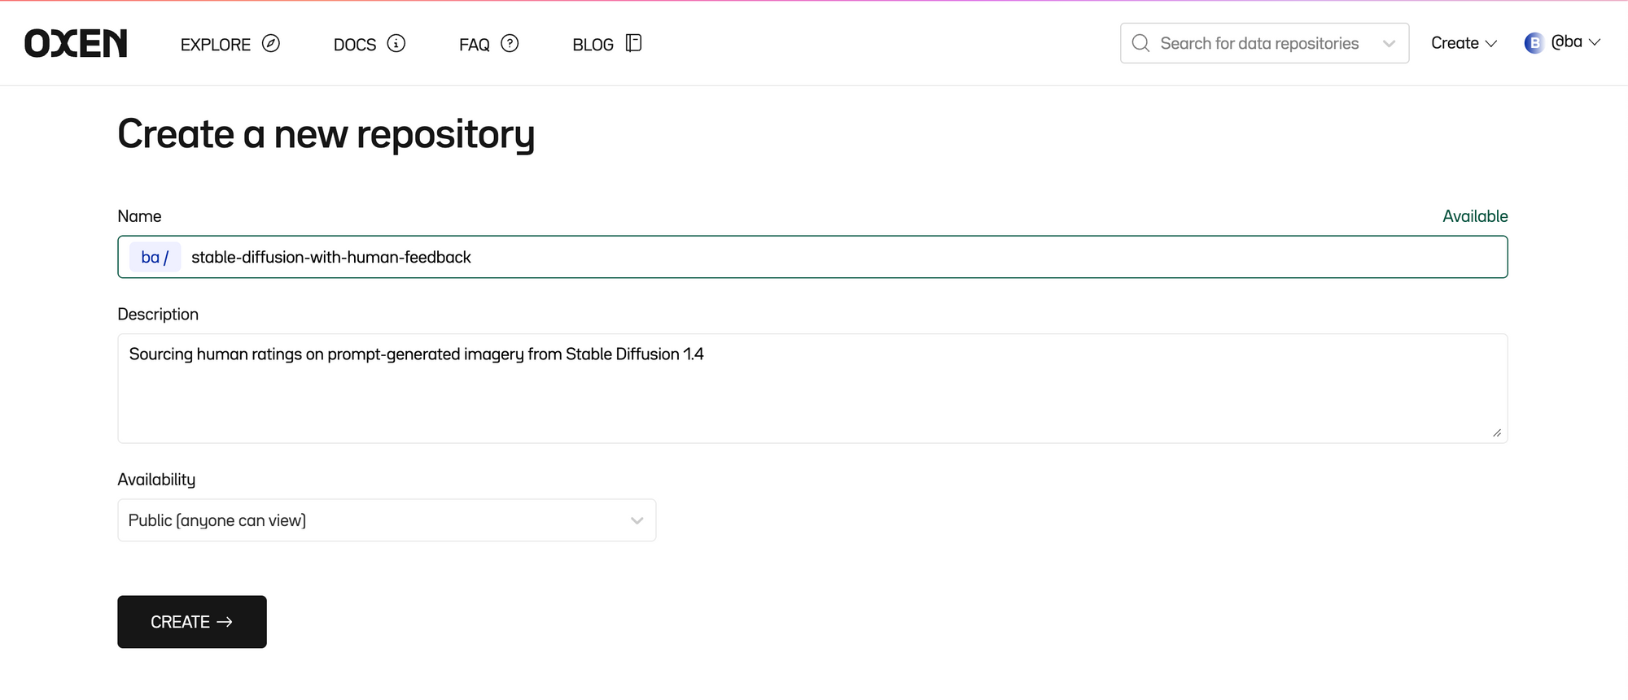This screenshot has height=700, width=1628.
Task: Open the BLOG menu item
Action: click(593, 45)
